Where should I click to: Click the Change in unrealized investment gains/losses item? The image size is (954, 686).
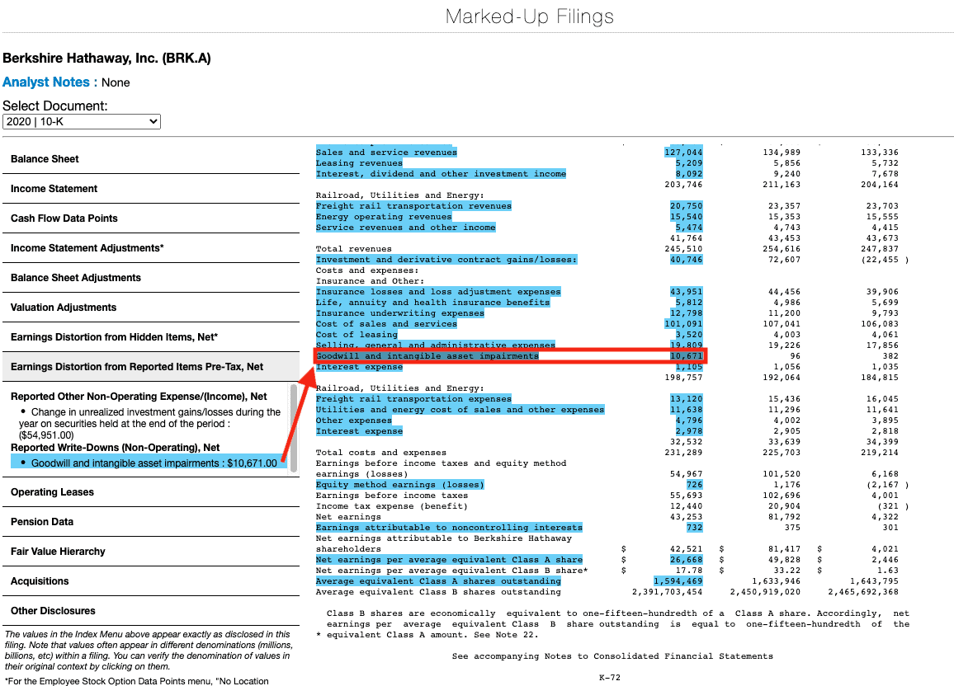[x=149, y=424]
